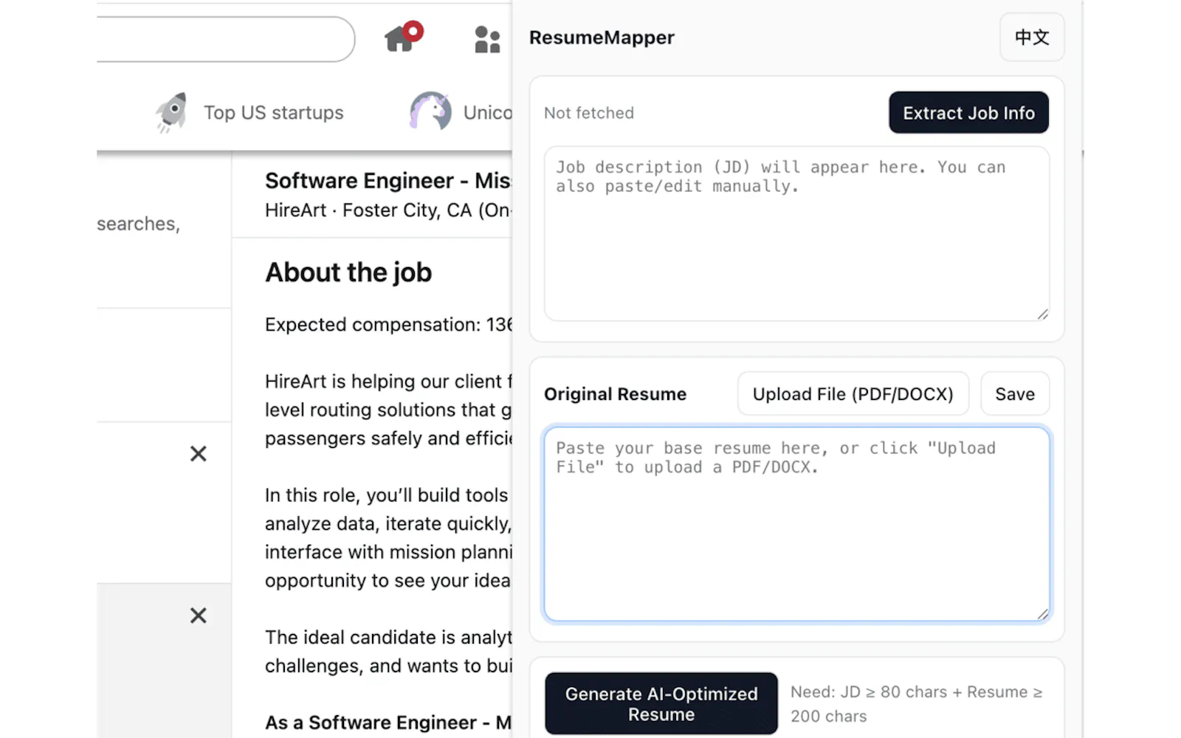Screen dimensions: 1181x738
Task: Click the Home icon with notification badge
Action: [403, 37]
